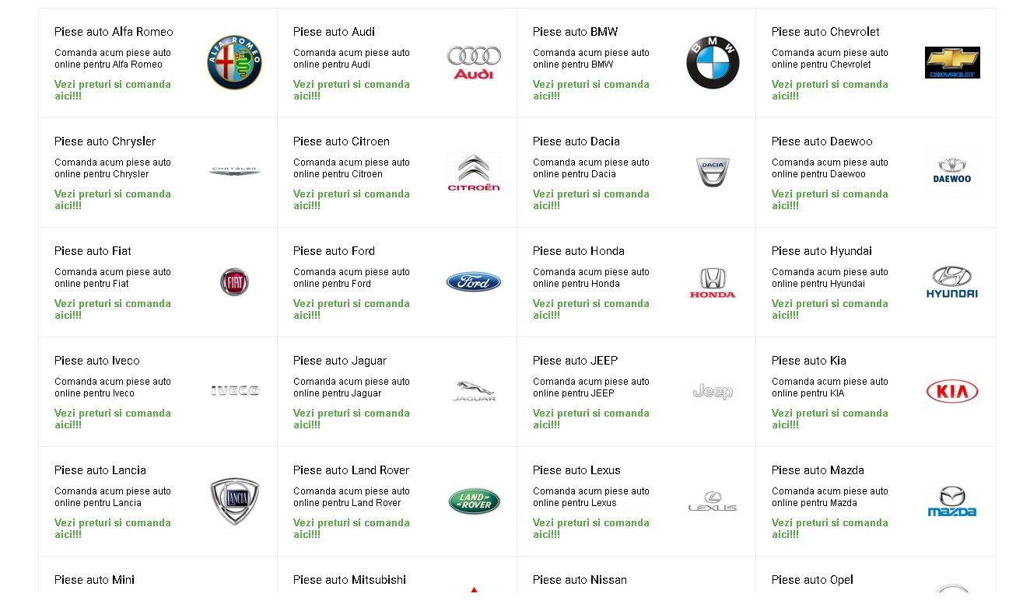Image resolution: width=1016 pixels, height=611 pixels.
Task: Click the Audi rings logo
Action: [x=473, y=61]
